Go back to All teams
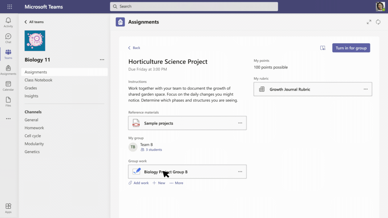Screen dimensions: 388x218 point(34,22)
